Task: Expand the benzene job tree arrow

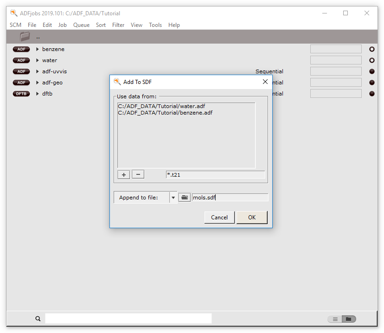Action: point(38,49)
